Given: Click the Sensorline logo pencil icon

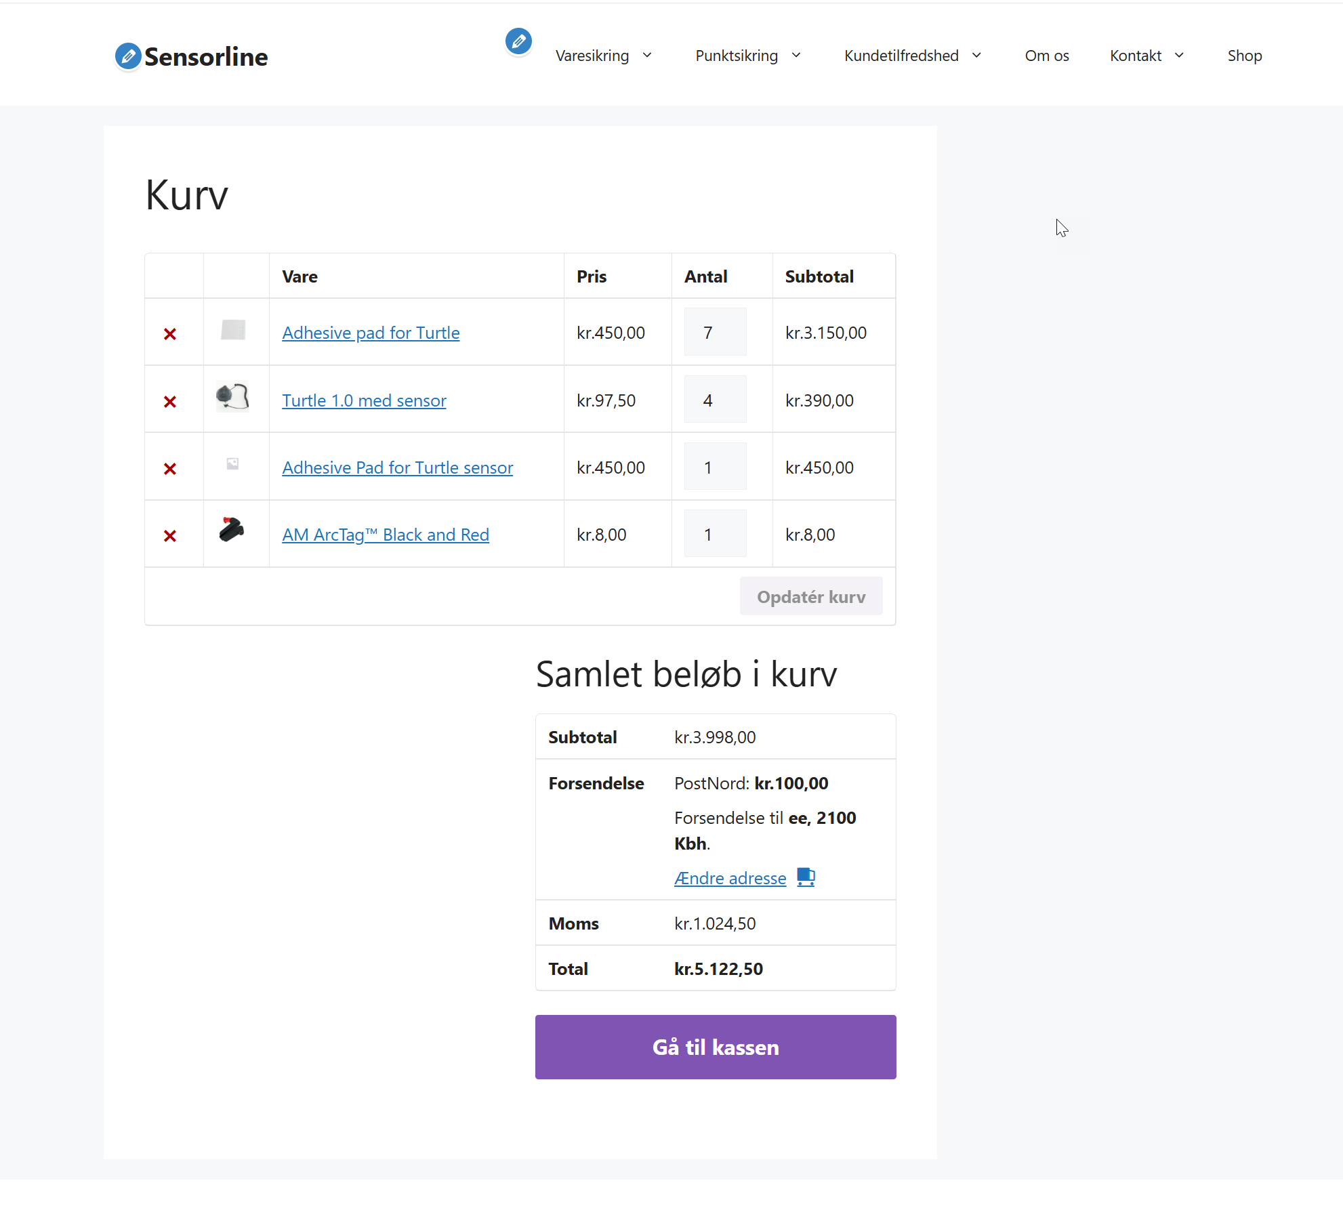Looking at the screenshot, I should [128, 56].
